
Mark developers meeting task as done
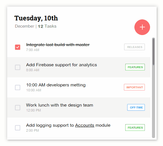tap(18, 87)
